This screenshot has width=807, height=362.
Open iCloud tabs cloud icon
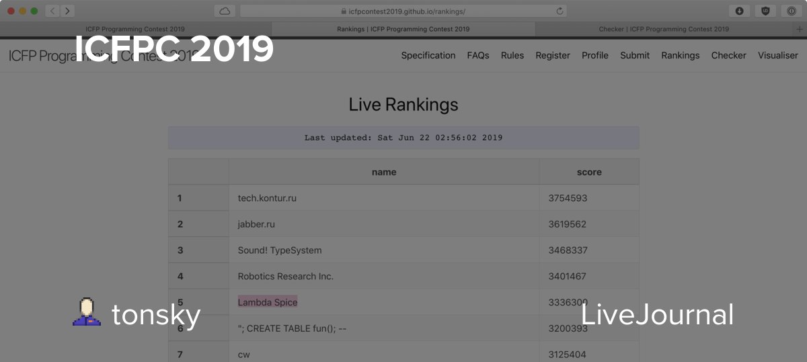[x=225, y=11]
